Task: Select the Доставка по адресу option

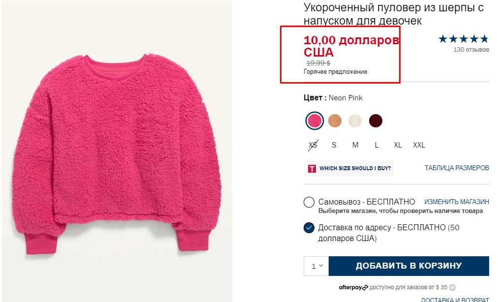Action: pyautogui.click(x=309, y=228)
